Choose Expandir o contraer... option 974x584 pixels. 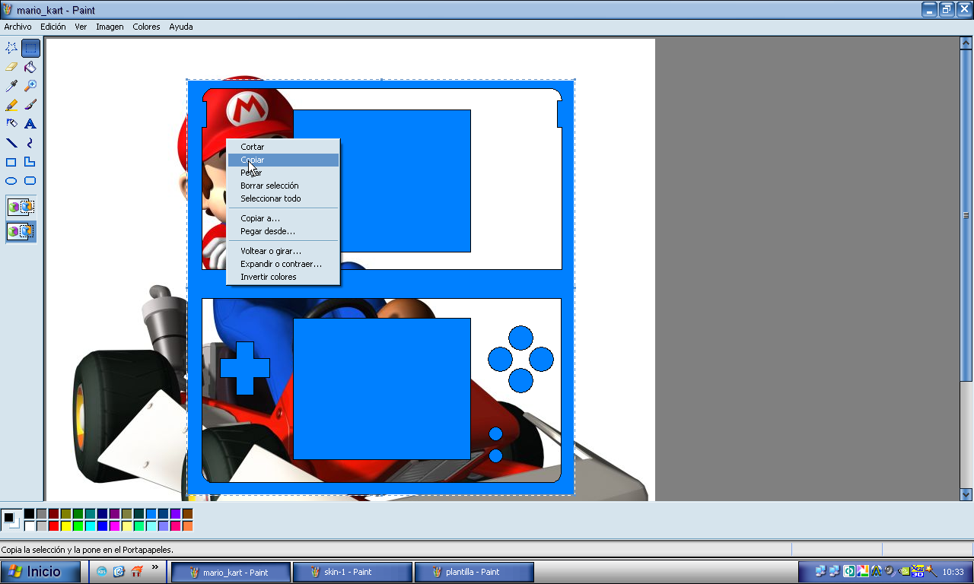[x=283, y=264]
